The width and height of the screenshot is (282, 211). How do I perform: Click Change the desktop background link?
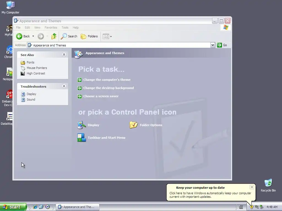pos(109,88)
